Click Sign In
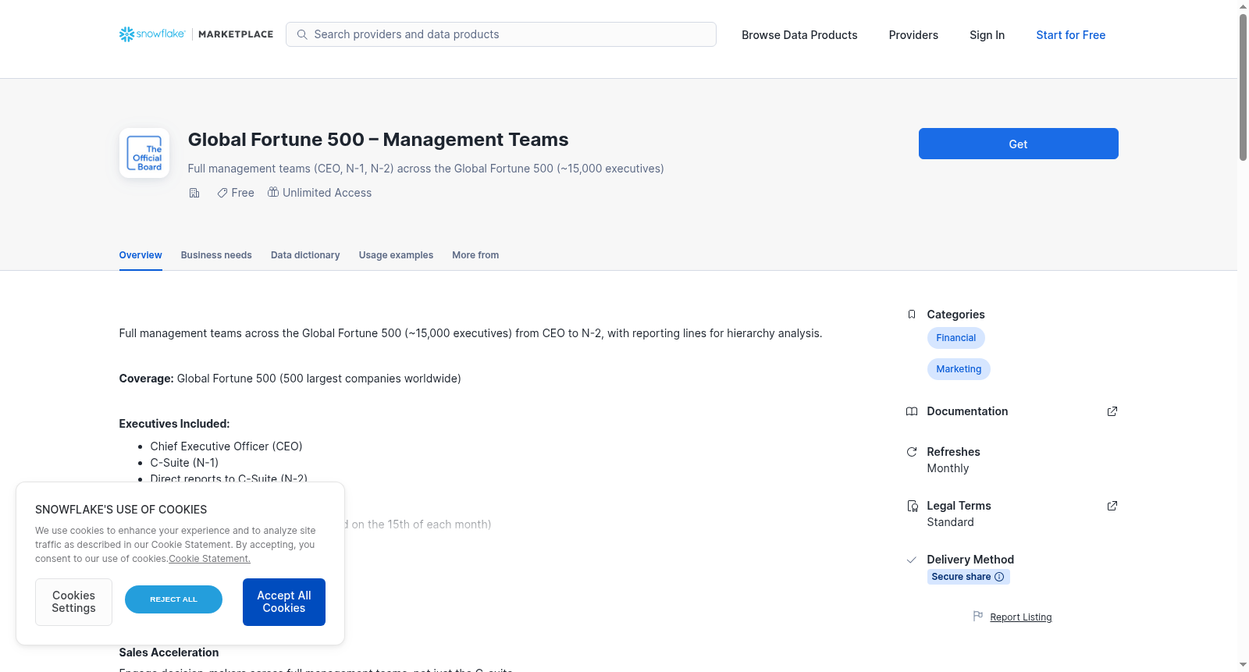The image size is (1249, 672). point(987,35)
